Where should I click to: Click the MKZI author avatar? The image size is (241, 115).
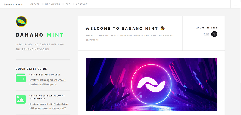[x=214, y=34]
